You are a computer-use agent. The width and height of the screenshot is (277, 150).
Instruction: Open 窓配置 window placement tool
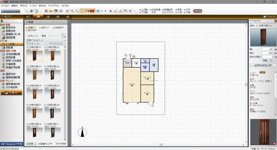9,47
